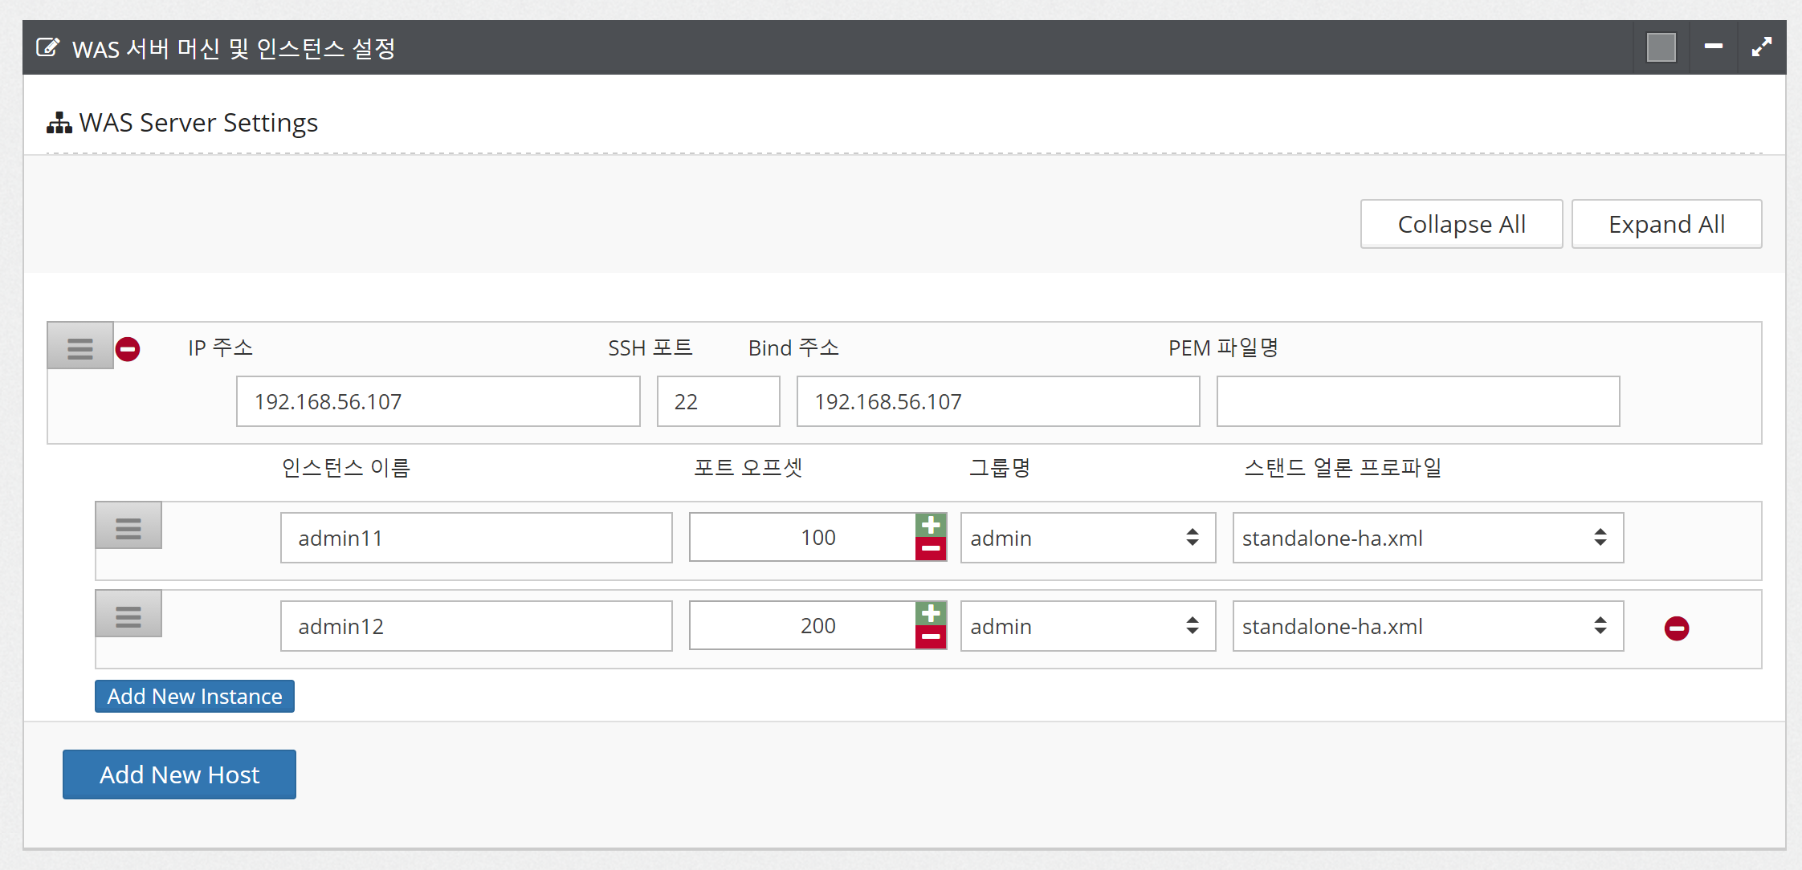The height and width of the screenshot is (870, 1802).
Task: Open the admin12 standalone-ha.xml profile dropdown
Action: click(x=1427, y=626)
